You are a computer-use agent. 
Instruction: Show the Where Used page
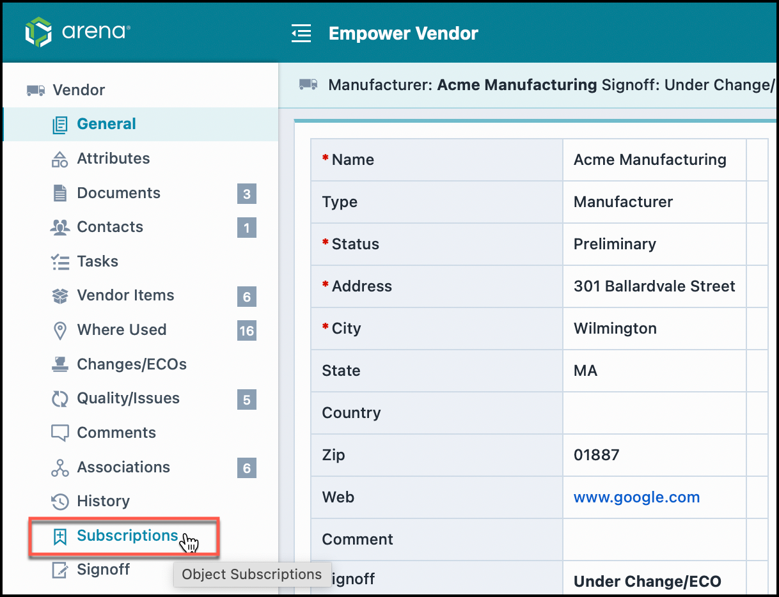point(122,330)
